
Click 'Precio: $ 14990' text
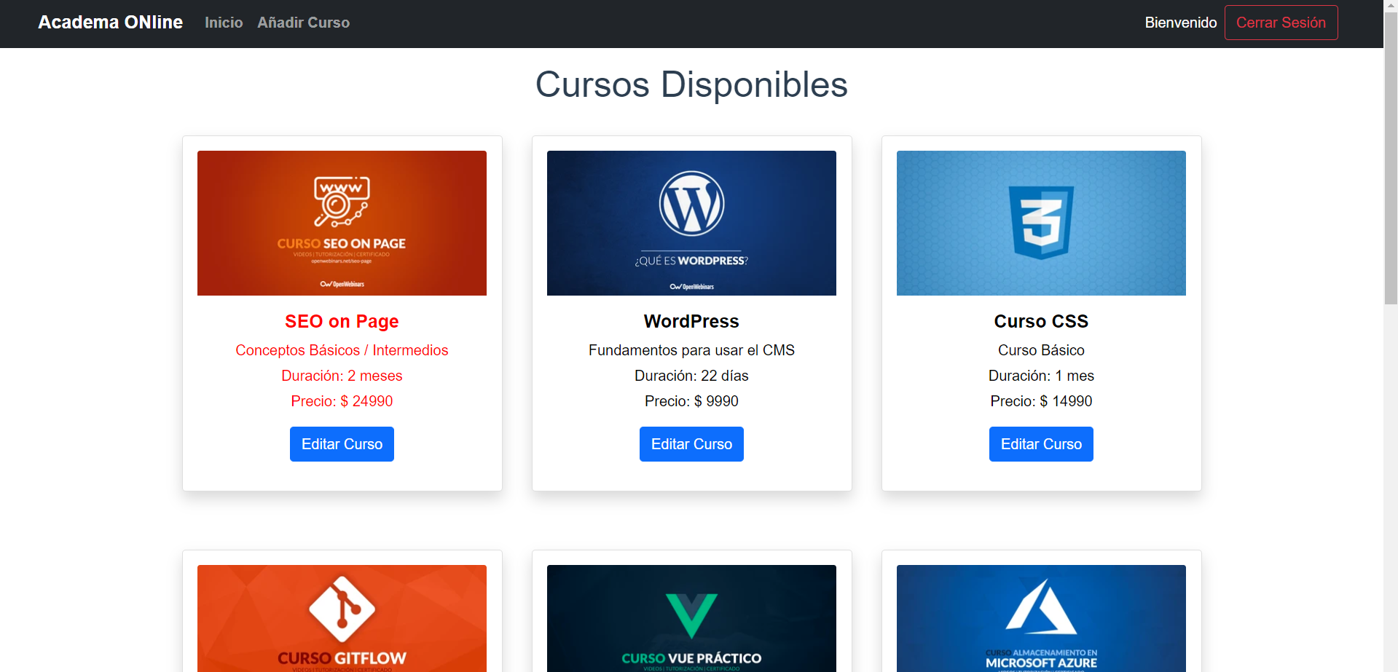1041,401
